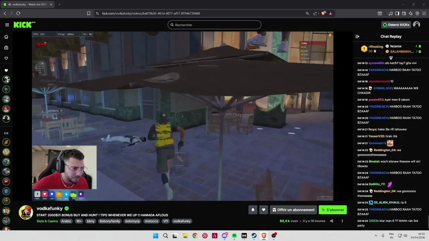
Task: Collapse the chat panel with arrow icon
Action: [x=357, y=36]
